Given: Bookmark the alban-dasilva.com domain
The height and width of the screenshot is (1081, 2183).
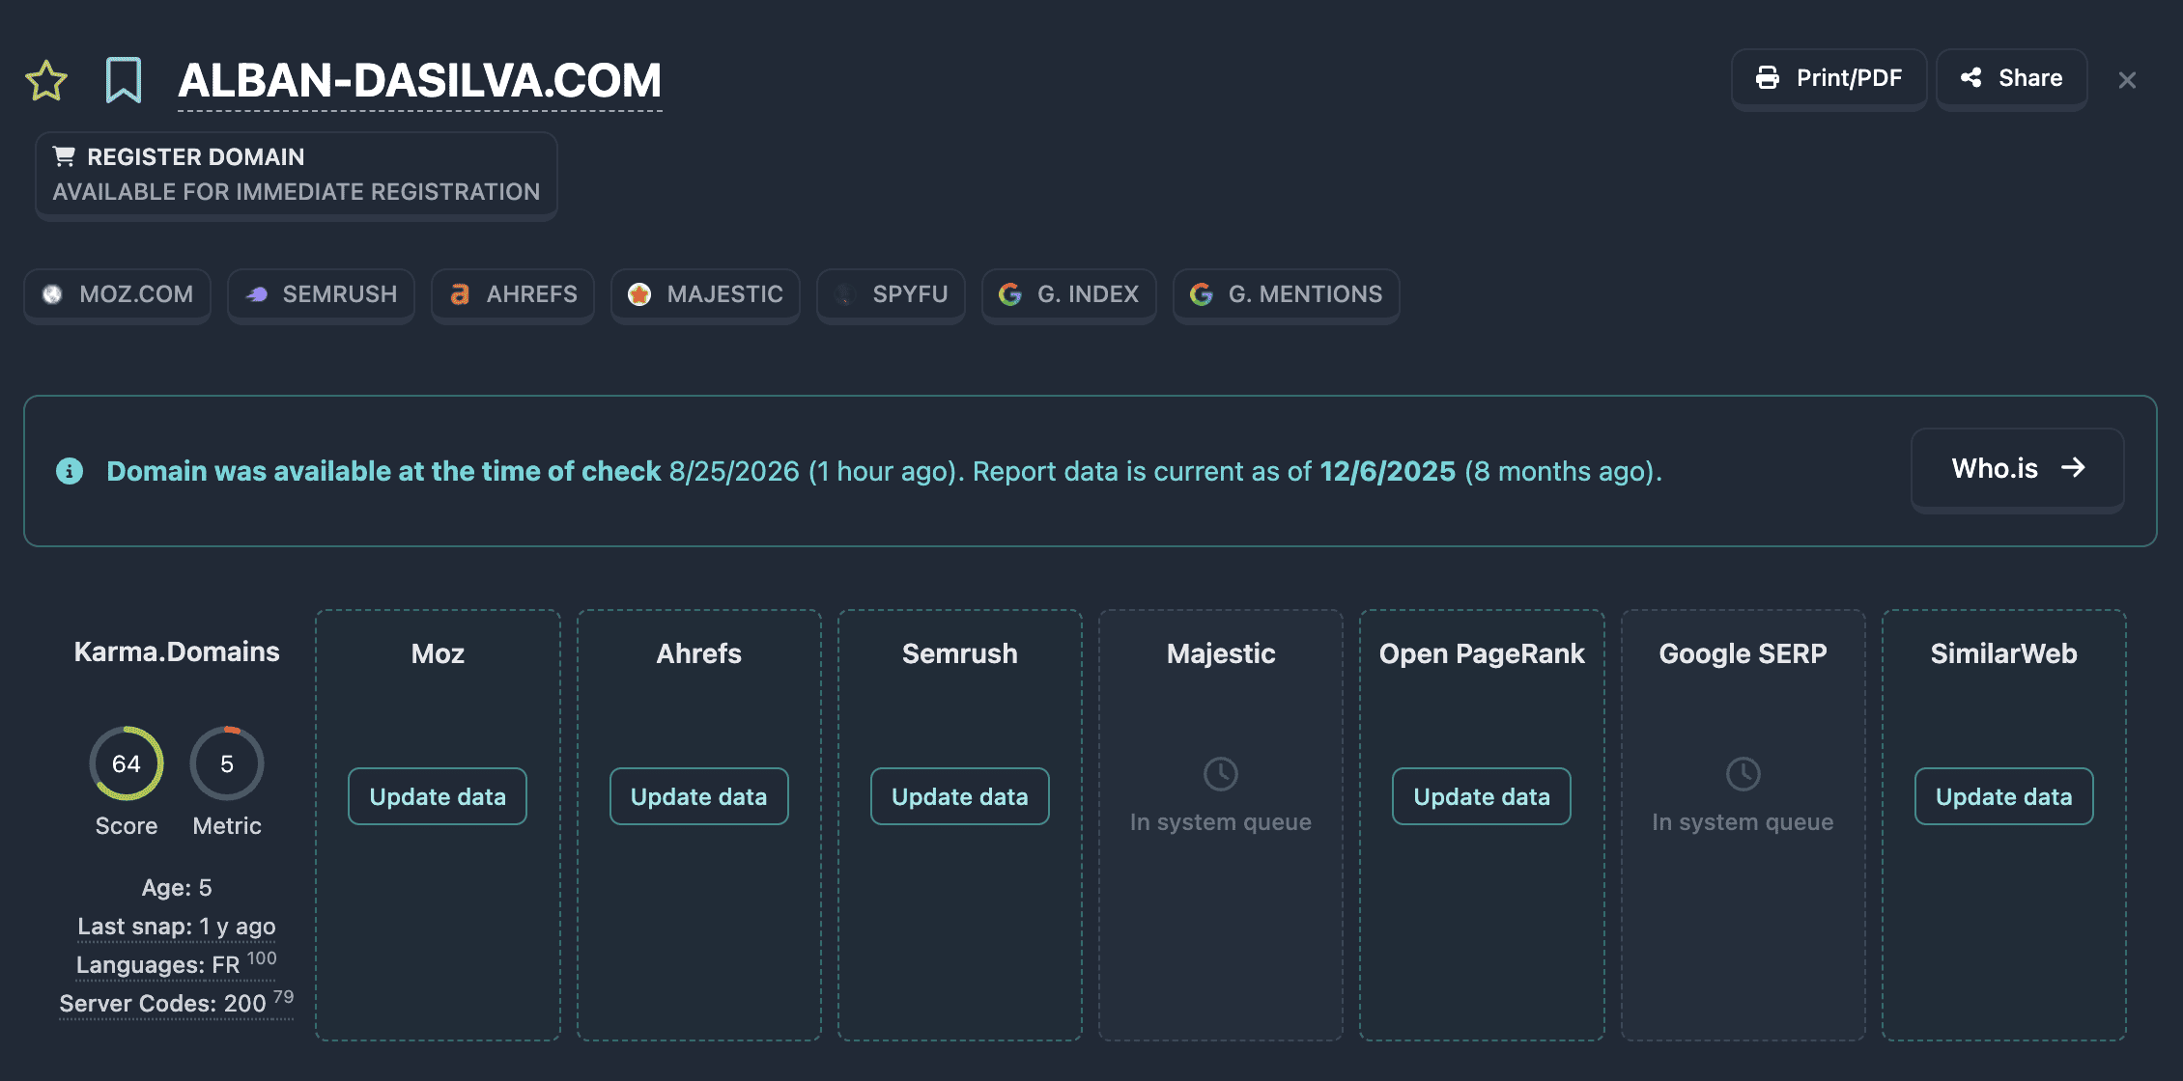Looking at the screenshot, I should 124,80.
